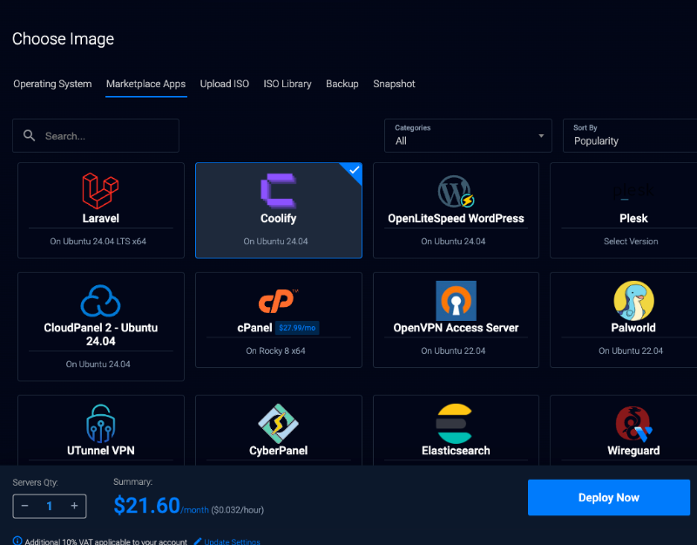Click the Wireguard title text
The height and width of the screenshot is (545, 697).
633,451
